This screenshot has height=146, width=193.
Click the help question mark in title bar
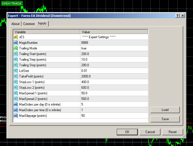(x=178, y=16)
